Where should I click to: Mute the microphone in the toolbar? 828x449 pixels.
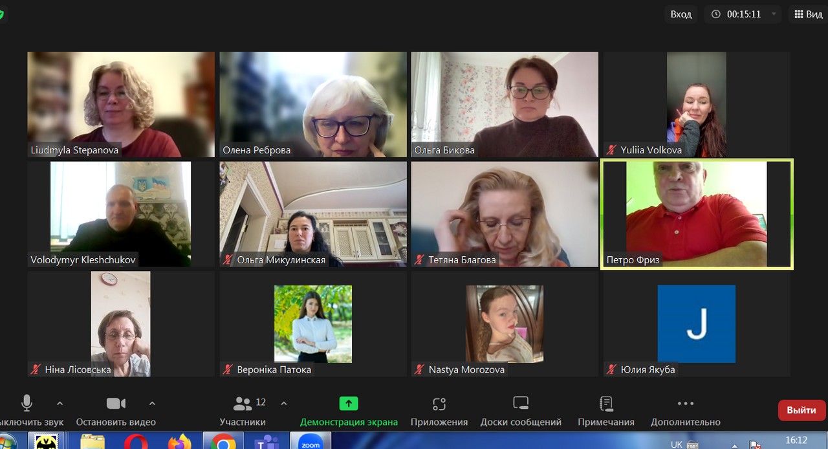(27, 410)
